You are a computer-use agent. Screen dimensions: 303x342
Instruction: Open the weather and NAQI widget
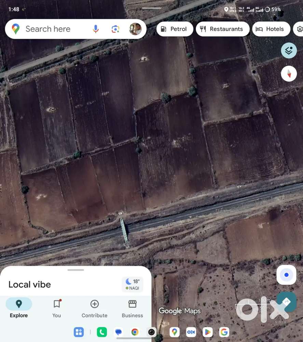coord(132,285)
